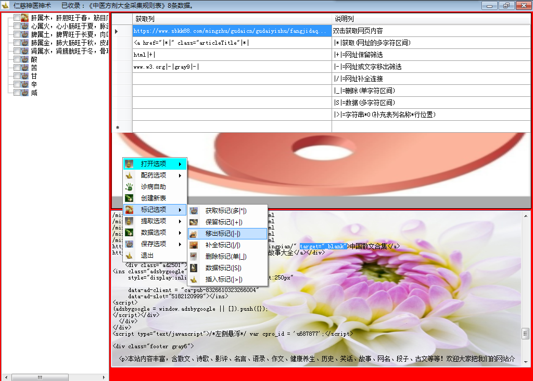Viewport: 533px width, 381px height.
Task: Click the 保存选项 menu icon
Action: pyautogui.click(x=129, y=244)
